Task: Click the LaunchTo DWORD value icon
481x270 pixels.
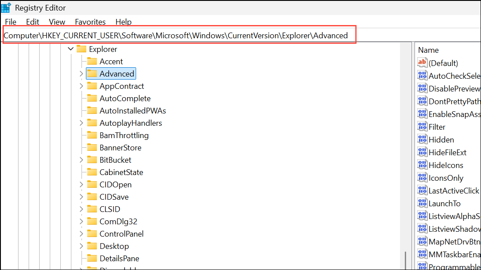Action: [x=422, y=203]
